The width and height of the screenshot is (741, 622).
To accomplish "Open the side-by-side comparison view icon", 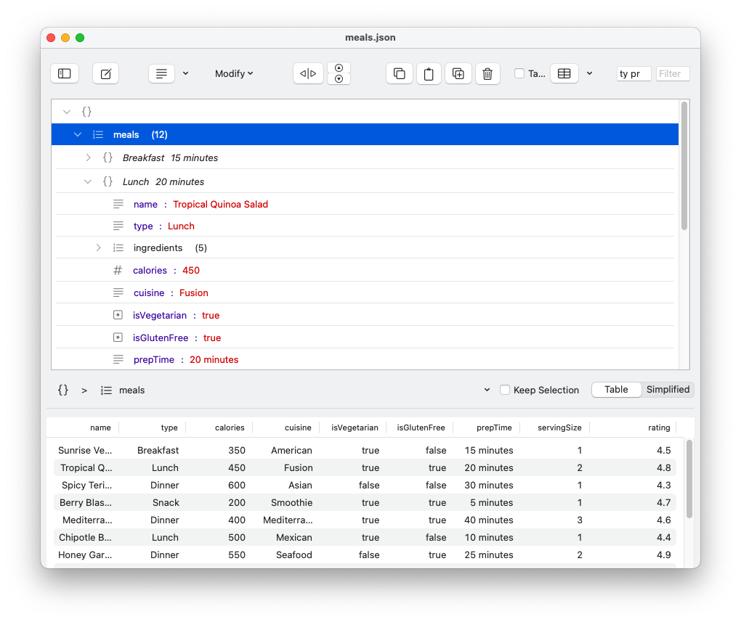I will coord(308,73).
